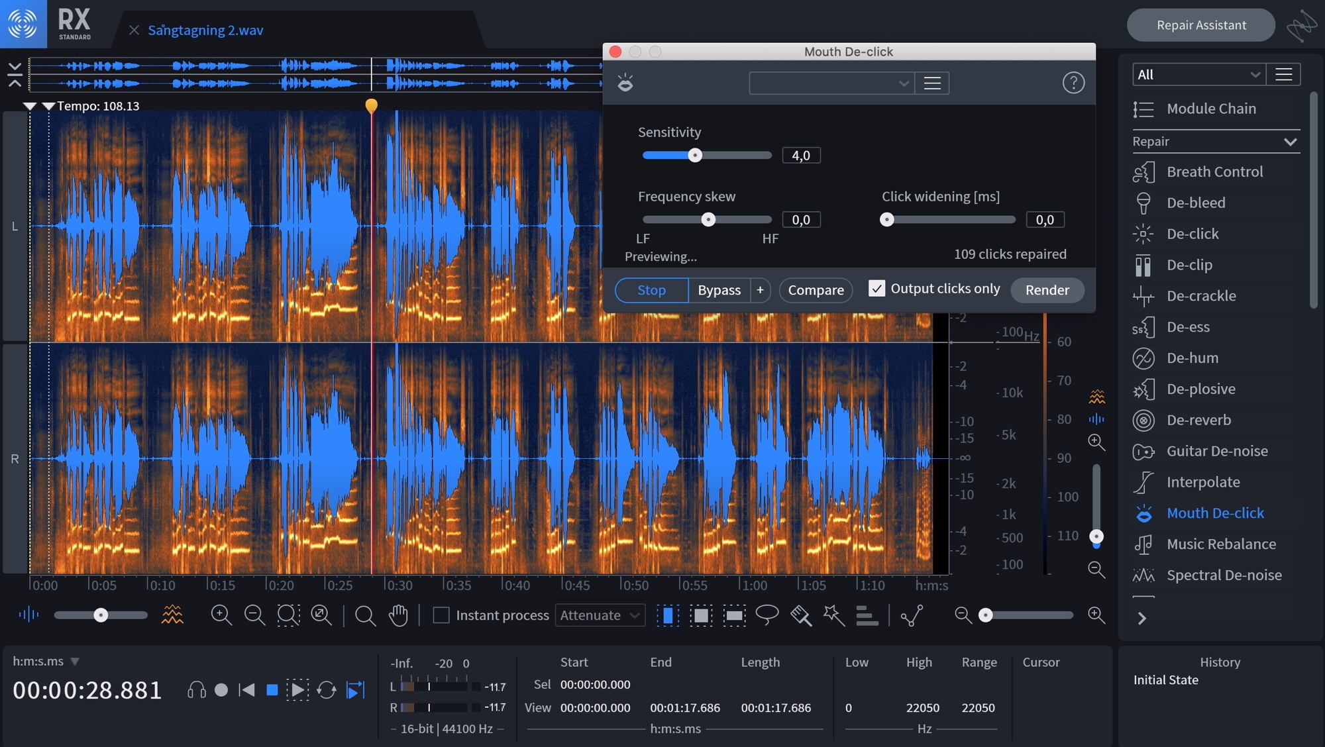1325x747 pixels.
Task: Choose the Zoom magnifier tool
Action: (365, 615)
